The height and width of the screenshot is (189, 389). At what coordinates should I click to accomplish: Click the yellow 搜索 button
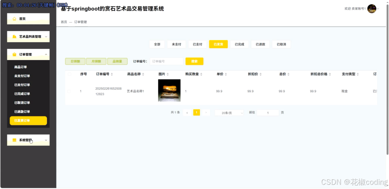[195, 61]
